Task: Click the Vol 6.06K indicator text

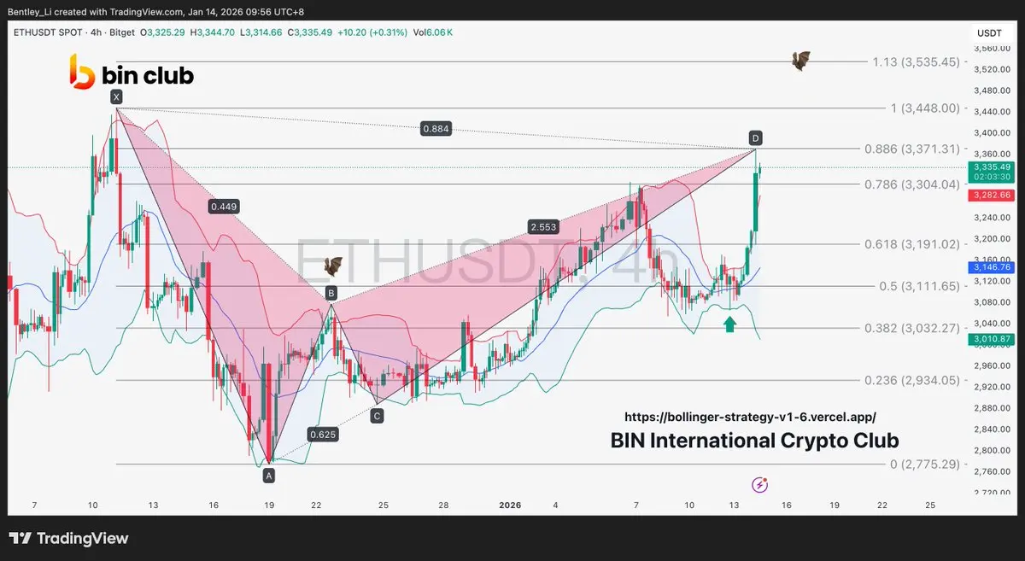Action: pyautogui.click(x=433, y=32)
